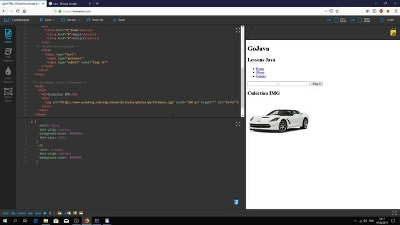The image size is (400, 225).
Task: Click the Liveweave logo
Action: click(x=17, y=20)
